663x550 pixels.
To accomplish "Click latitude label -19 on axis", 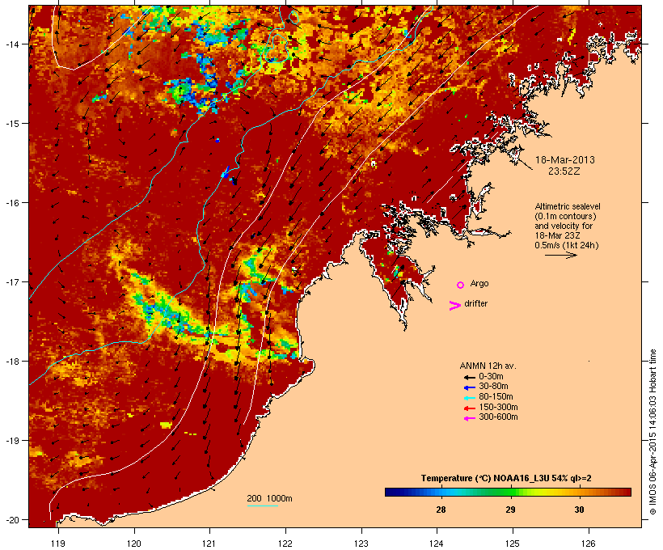I will point(11,441).
